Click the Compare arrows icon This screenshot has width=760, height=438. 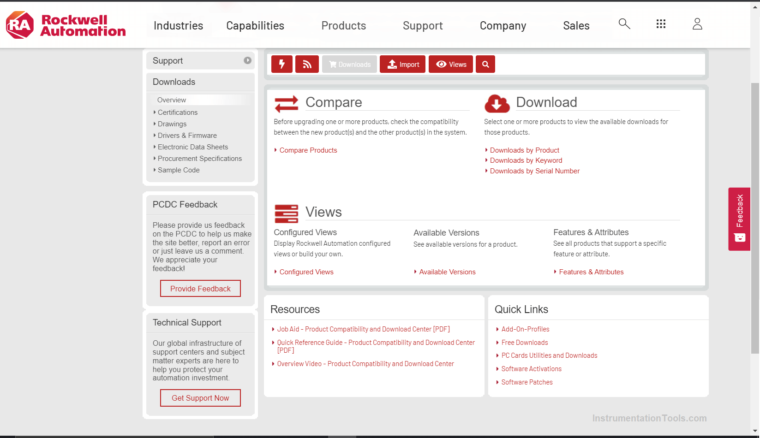[287, 104]
